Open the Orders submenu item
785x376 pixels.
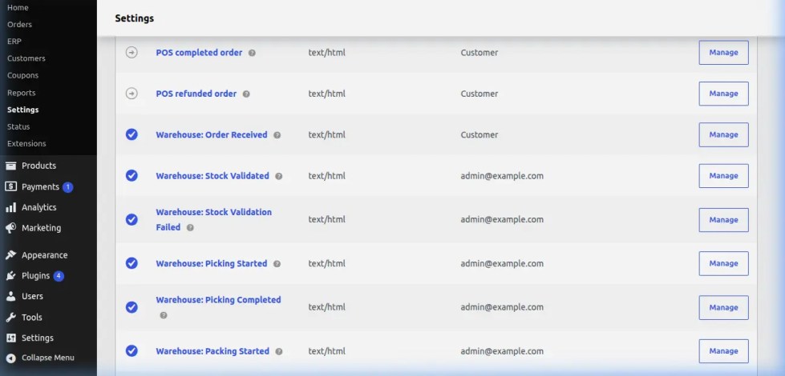19,25
